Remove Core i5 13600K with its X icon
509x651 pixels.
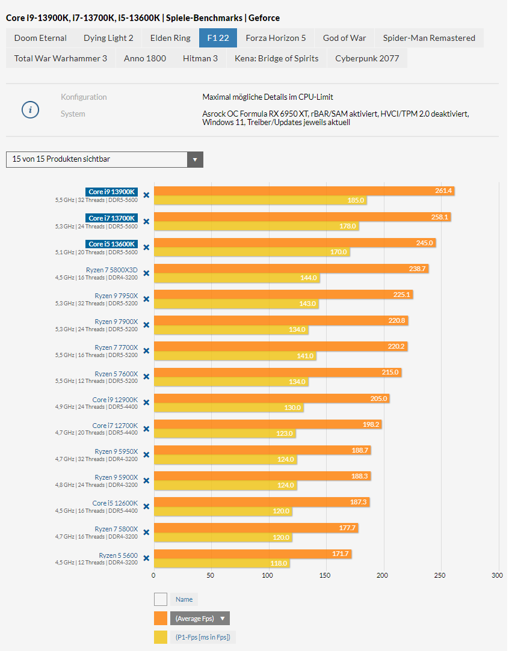pyautogui.click(x=146, y=248)
